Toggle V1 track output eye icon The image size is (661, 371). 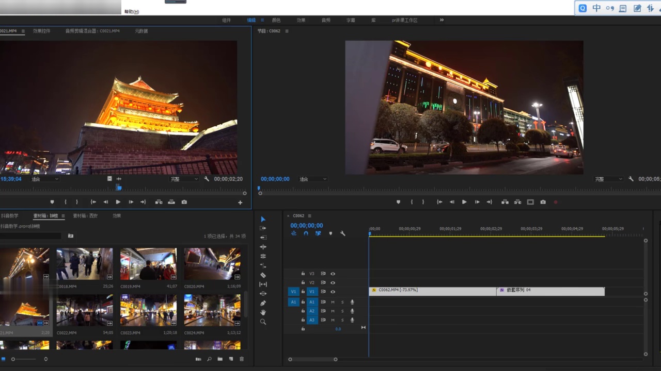coord(333,292)
